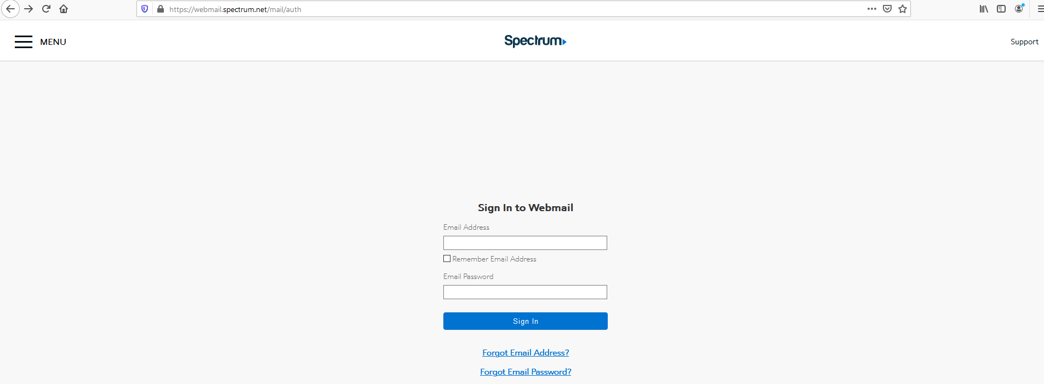Click the tracking protection shield icon
Viewport: 1044px width, 384px height.
pyautogui.click(x=144, y=9)
